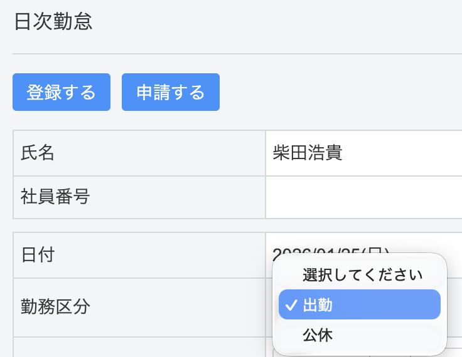The height and width of the screenshot is (357, 462).
Task: Click the 日付 label cell
Action: pos(139,255)
